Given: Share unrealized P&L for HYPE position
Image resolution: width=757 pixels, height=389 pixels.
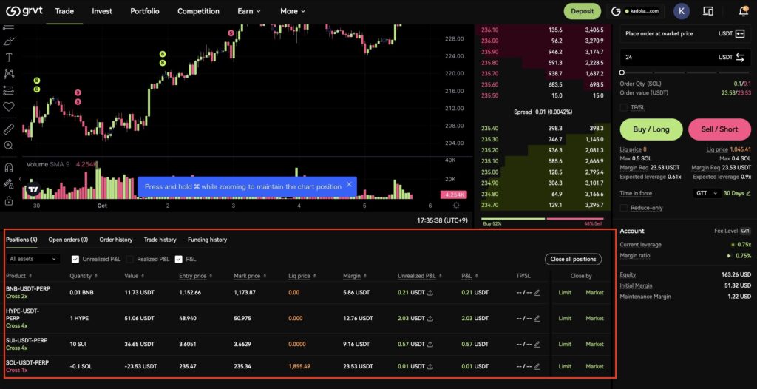Looking at the screenshot, I should click(431, 318).
